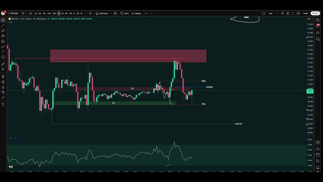Click the trash Remove objects icon
This screenshot has width=323, height=182.
coord(3,105)
